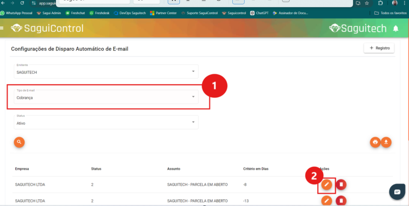Click the Partner Center bookmark
Viewport: 409px width, 206px height.
[x=163, y=13]
